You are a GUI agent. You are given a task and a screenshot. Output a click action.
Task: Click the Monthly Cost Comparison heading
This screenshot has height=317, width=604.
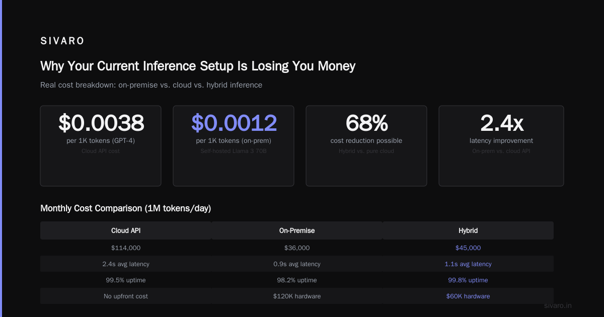pyautogui.click(x=125, y=208)
